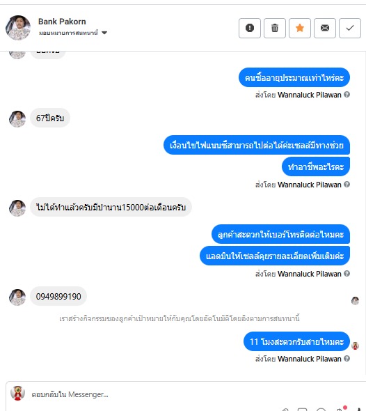Mark conversation done with checkmark button

350,28
